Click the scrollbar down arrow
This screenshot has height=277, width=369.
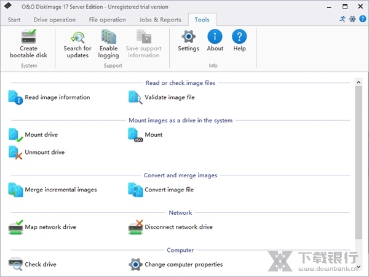[x=359, y=265]
